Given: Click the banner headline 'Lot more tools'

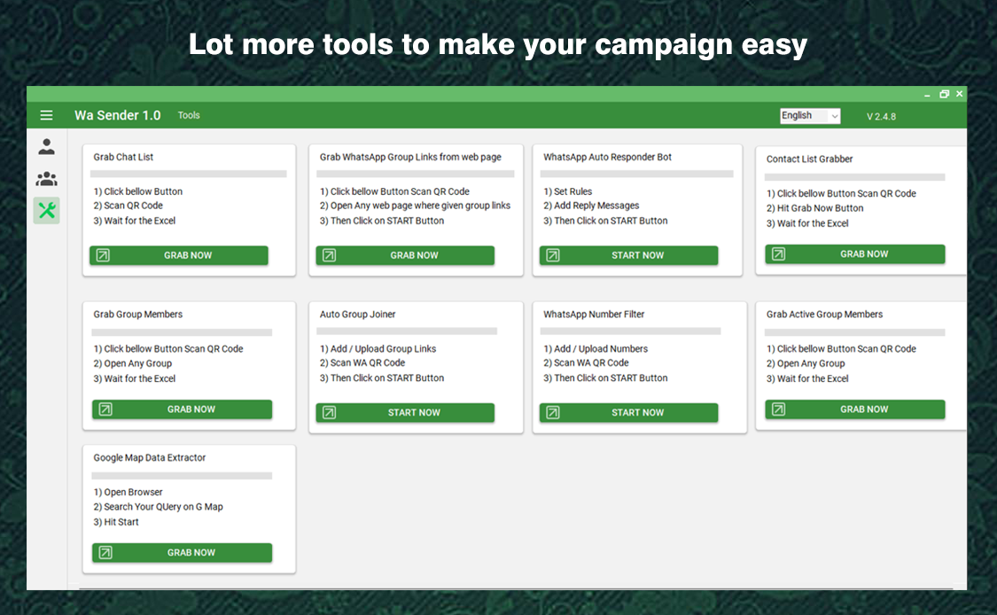Looking at the screenshot, I should (x=498, y=44).
